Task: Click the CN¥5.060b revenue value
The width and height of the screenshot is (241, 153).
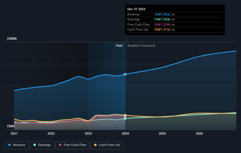Action: (162, 14)
